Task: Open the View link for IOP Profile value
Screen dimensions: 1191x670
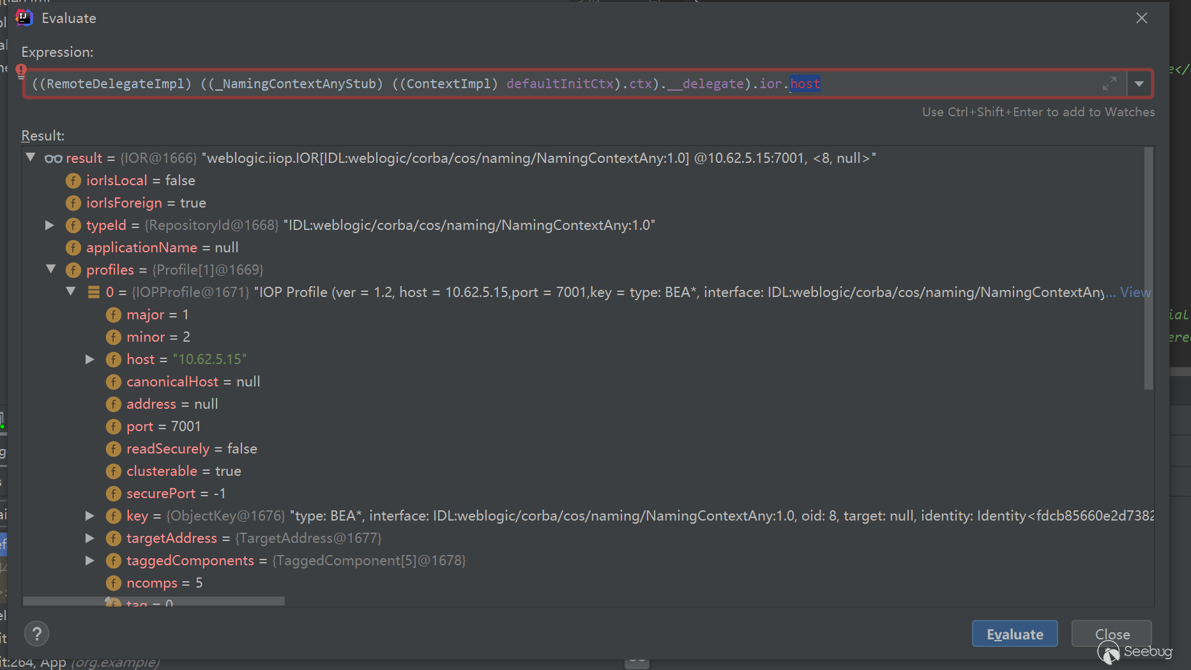Action: pos(1135,292)
